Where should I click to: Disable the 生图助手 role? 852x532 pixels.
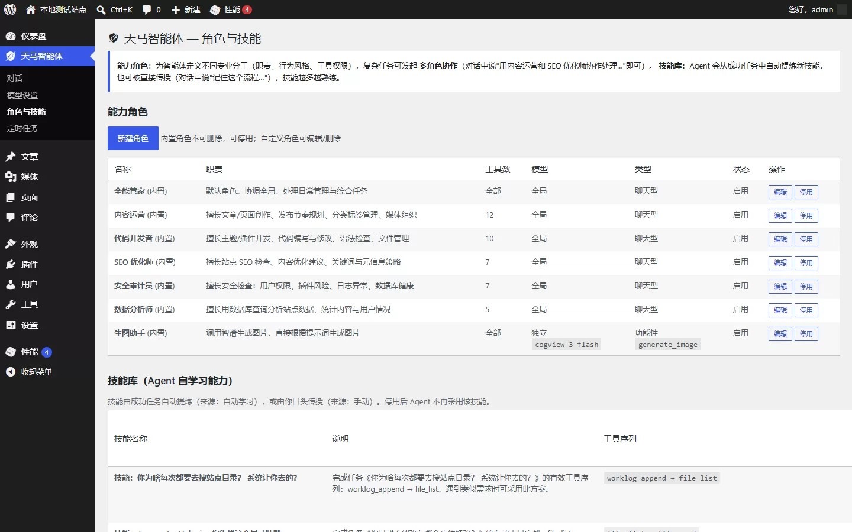806,334
